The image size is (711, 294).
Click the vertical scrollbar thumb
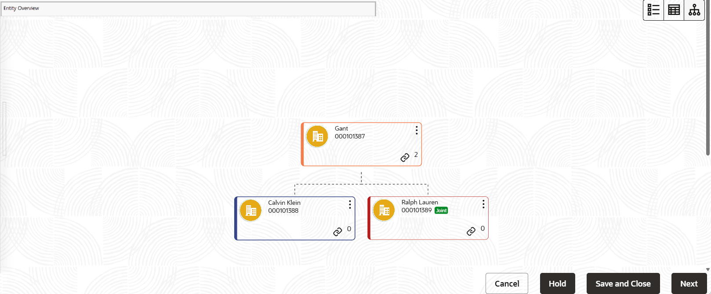pyautogui.click(x=707, y=78)
